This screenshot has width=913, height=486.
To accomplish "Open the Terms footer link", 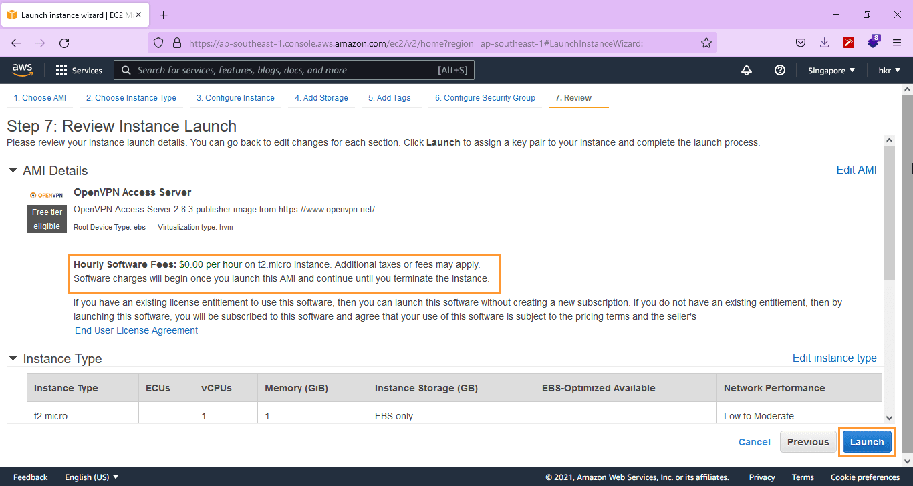I will click(803, 477).
